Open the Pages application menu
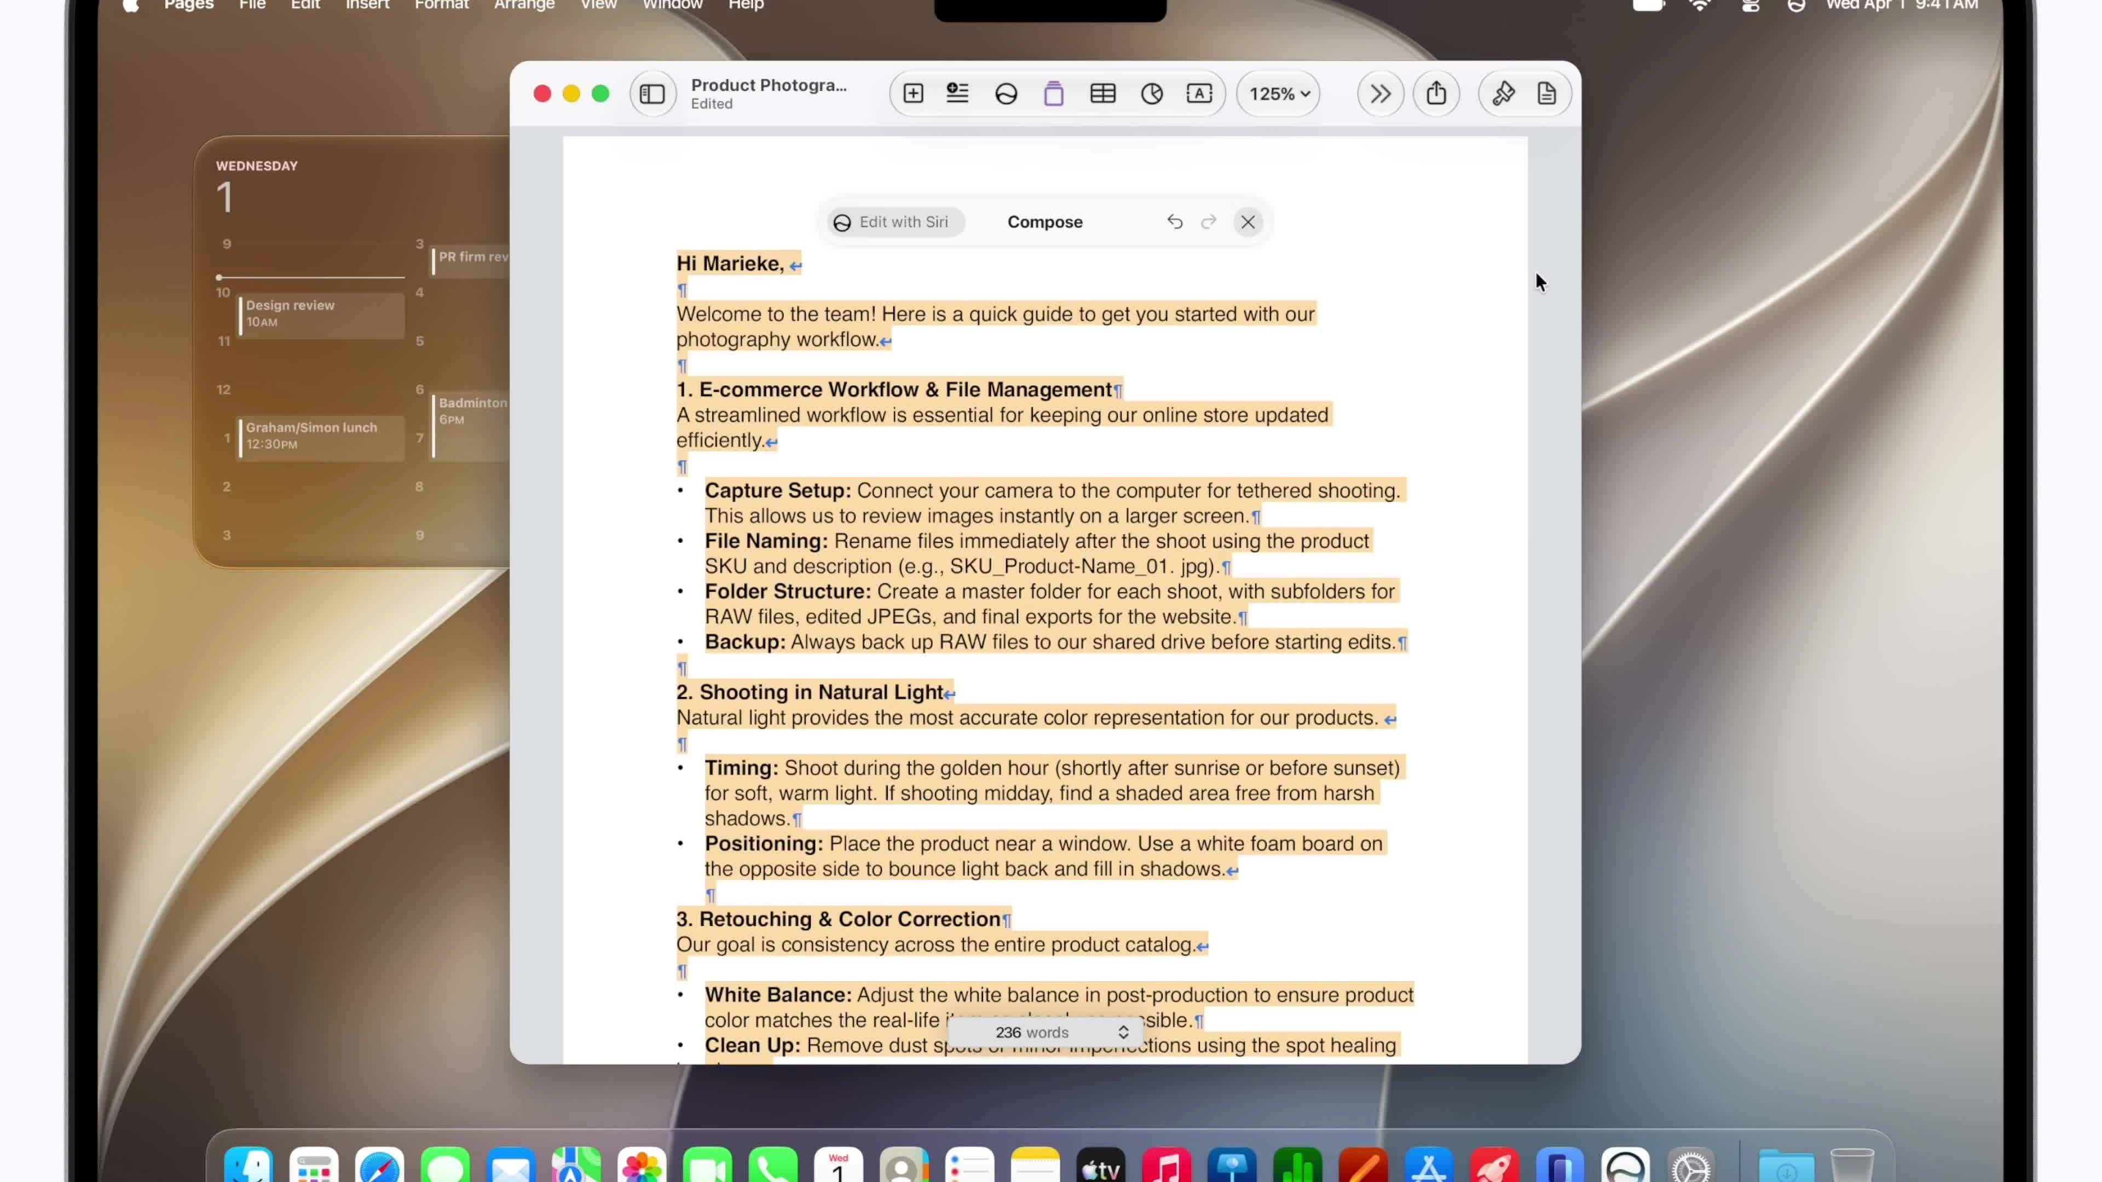The height and width of the screenshot is (1182, 2102). pyautogui.click(x=188, y=5)
